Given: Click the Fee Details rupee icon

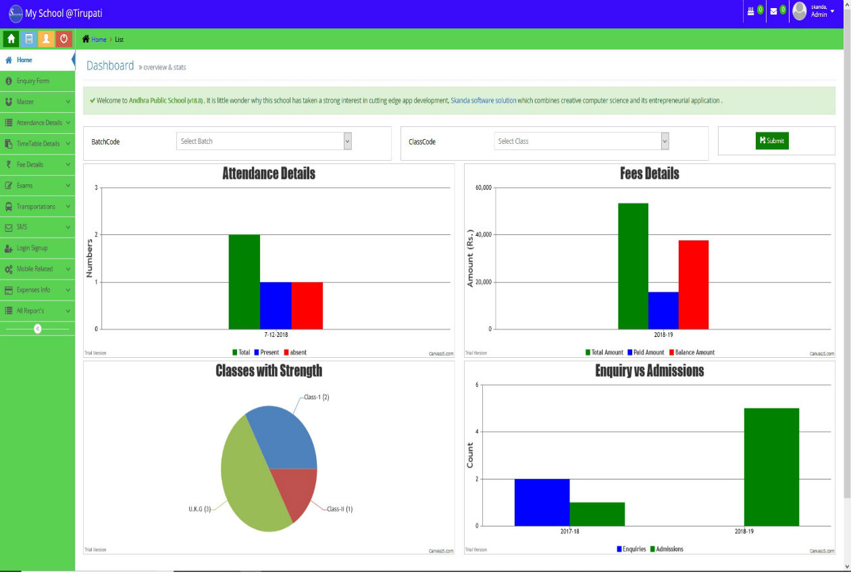Looking at the screenshot, I should pyautogui.click(x=9, y=165).
